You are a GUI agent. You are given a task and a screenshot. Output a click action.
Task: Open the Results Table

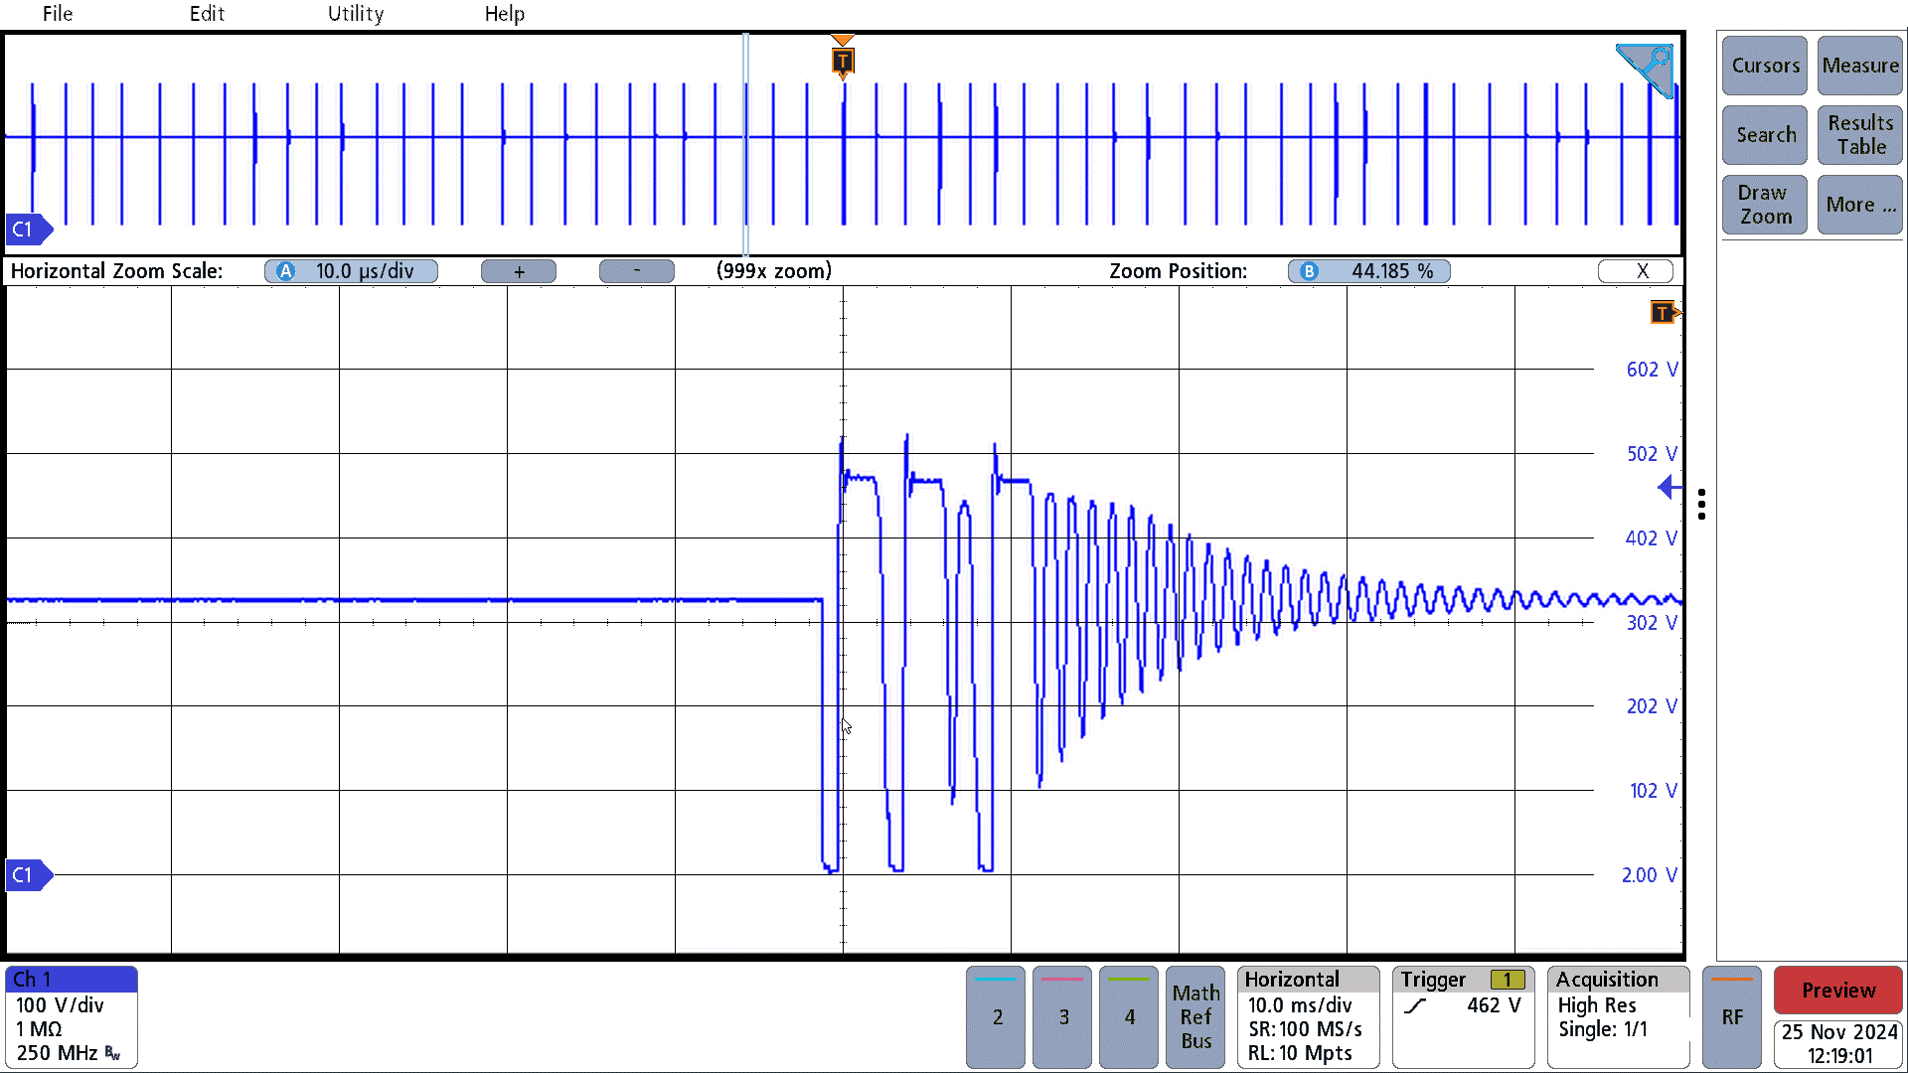click(1860, 135)
